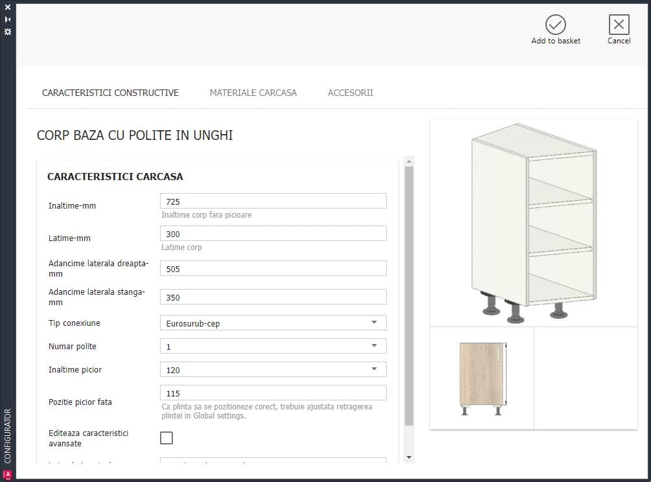Switch to the ACCESORII tab
The width and height of the screenshot is (651, 482).
point(350,93)
